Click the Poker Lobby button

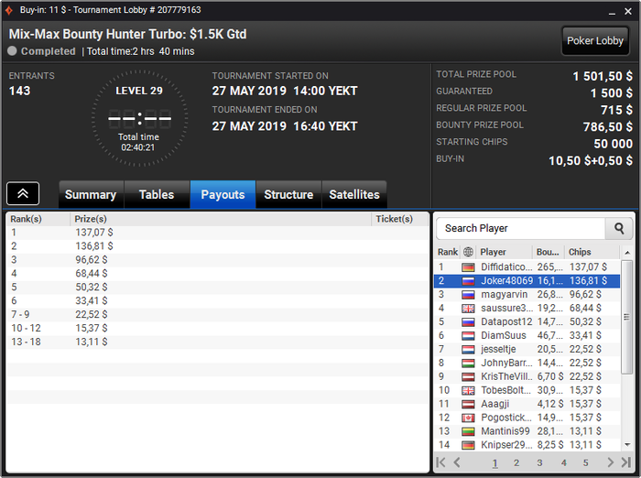coord(595,41)
